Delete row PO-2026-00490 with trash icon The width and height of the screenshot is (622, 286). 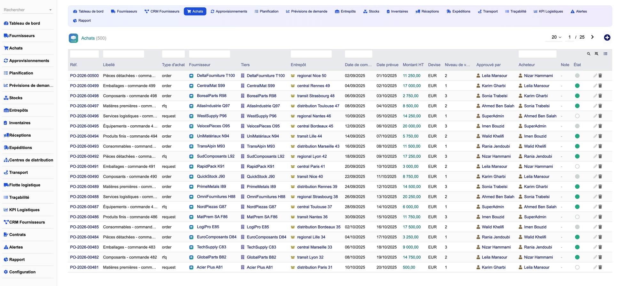(600, 177)
